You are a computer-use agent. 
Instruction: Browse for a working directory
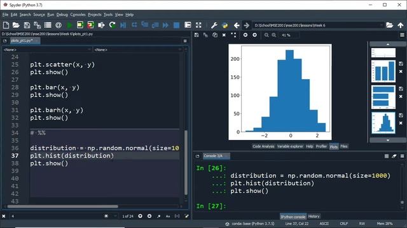(389, 25)
